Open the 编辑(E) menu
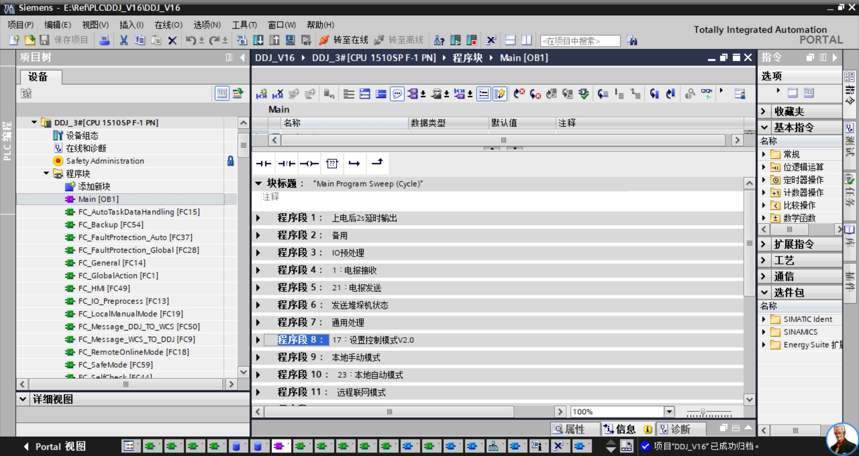859x456 pixels. [x=58, y=25]
